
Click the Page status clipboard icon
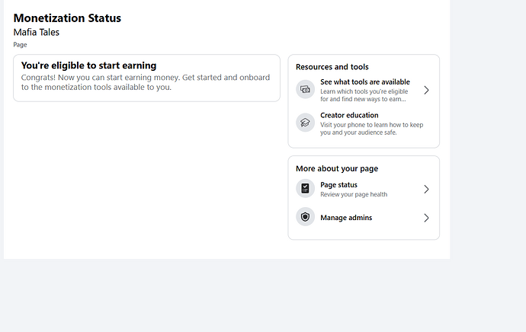point(306,189)
